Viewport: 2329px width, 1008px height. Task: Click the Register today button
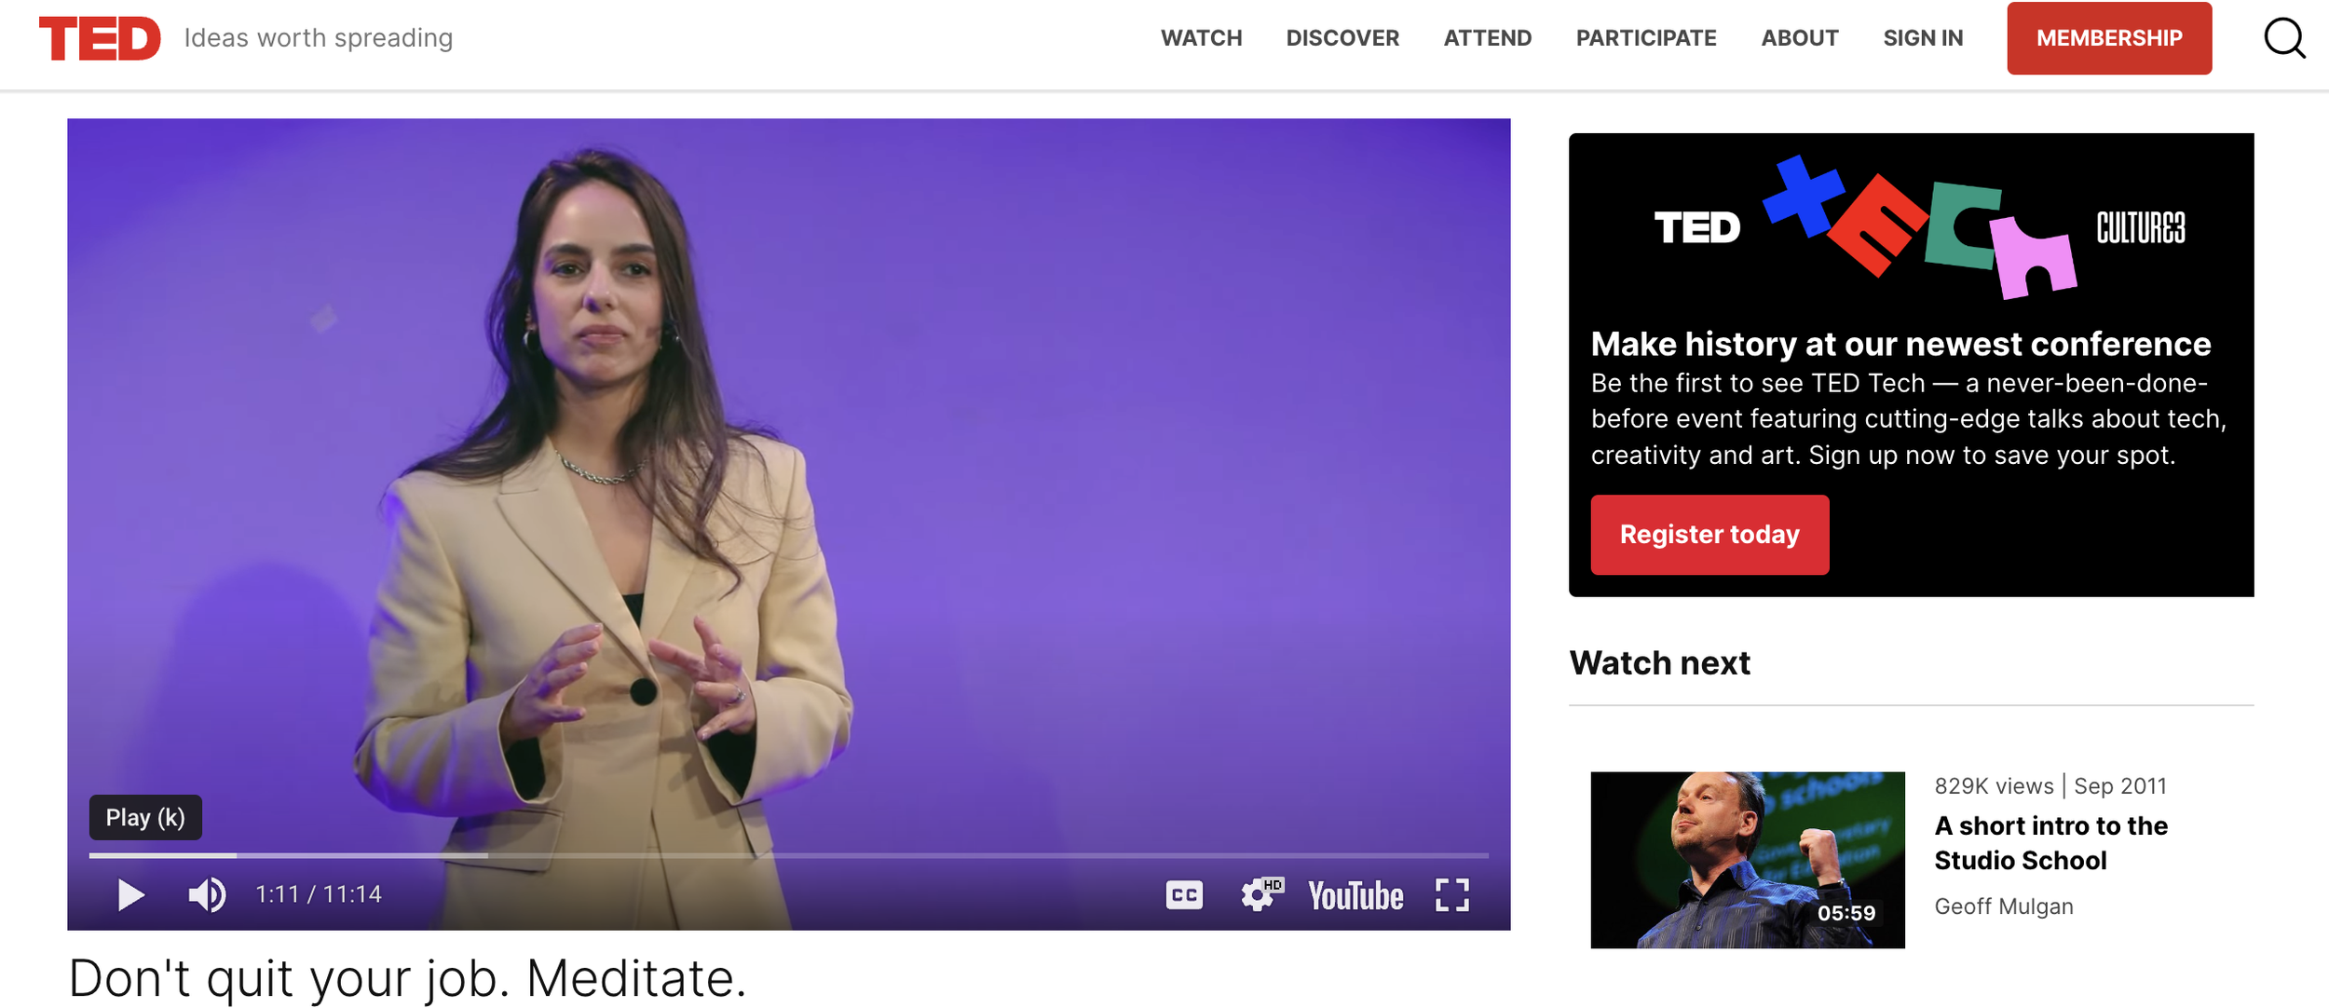point(1709,535)
